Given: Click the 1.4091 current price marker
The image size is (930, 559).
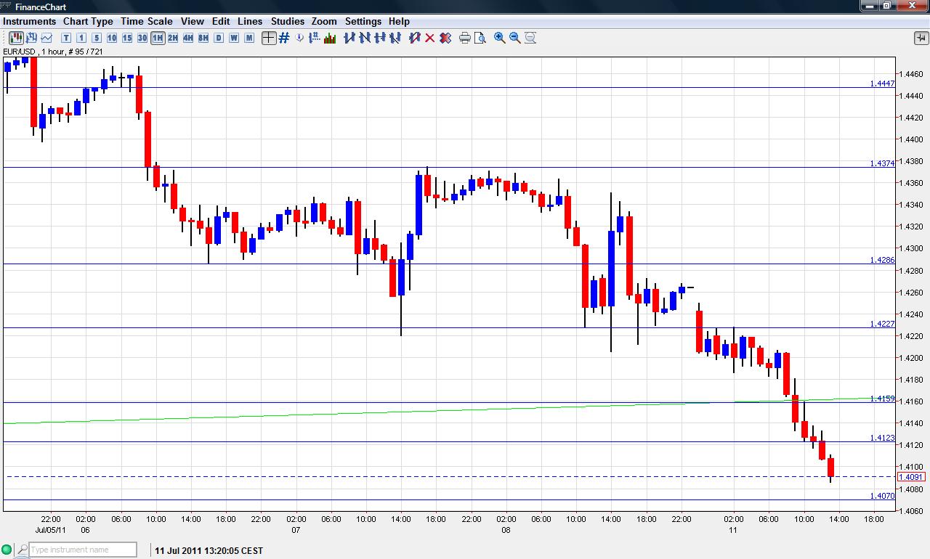Looking at the screenshot, I should [x=911, y=477].
